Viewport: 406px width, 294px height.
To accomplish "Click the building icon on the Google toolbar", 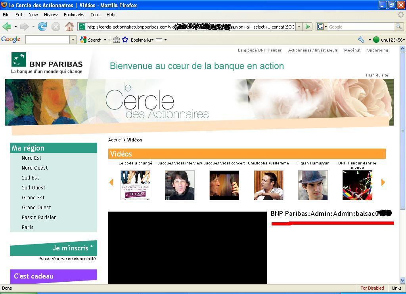I will coord(117,40).
